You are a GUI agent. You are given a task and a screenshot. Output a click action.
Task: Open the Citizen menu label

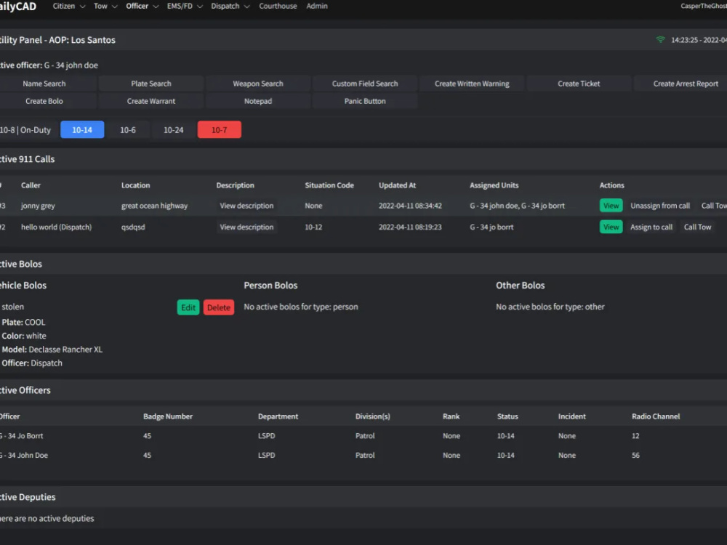coord(63,6)
